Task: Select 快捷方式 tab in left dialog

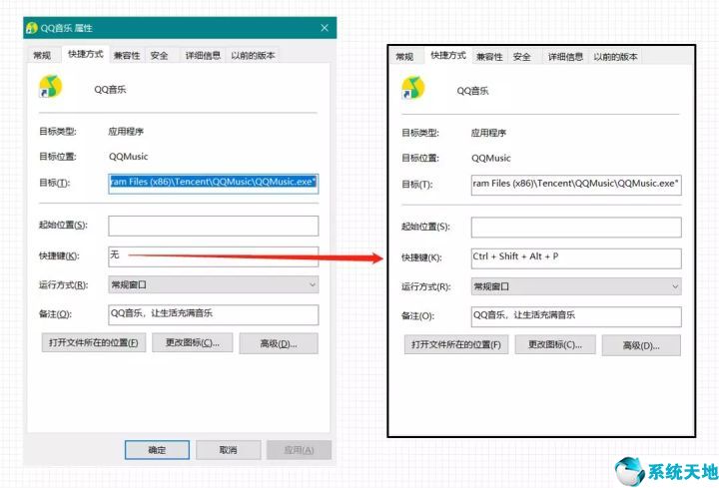Action: [86, 55]
